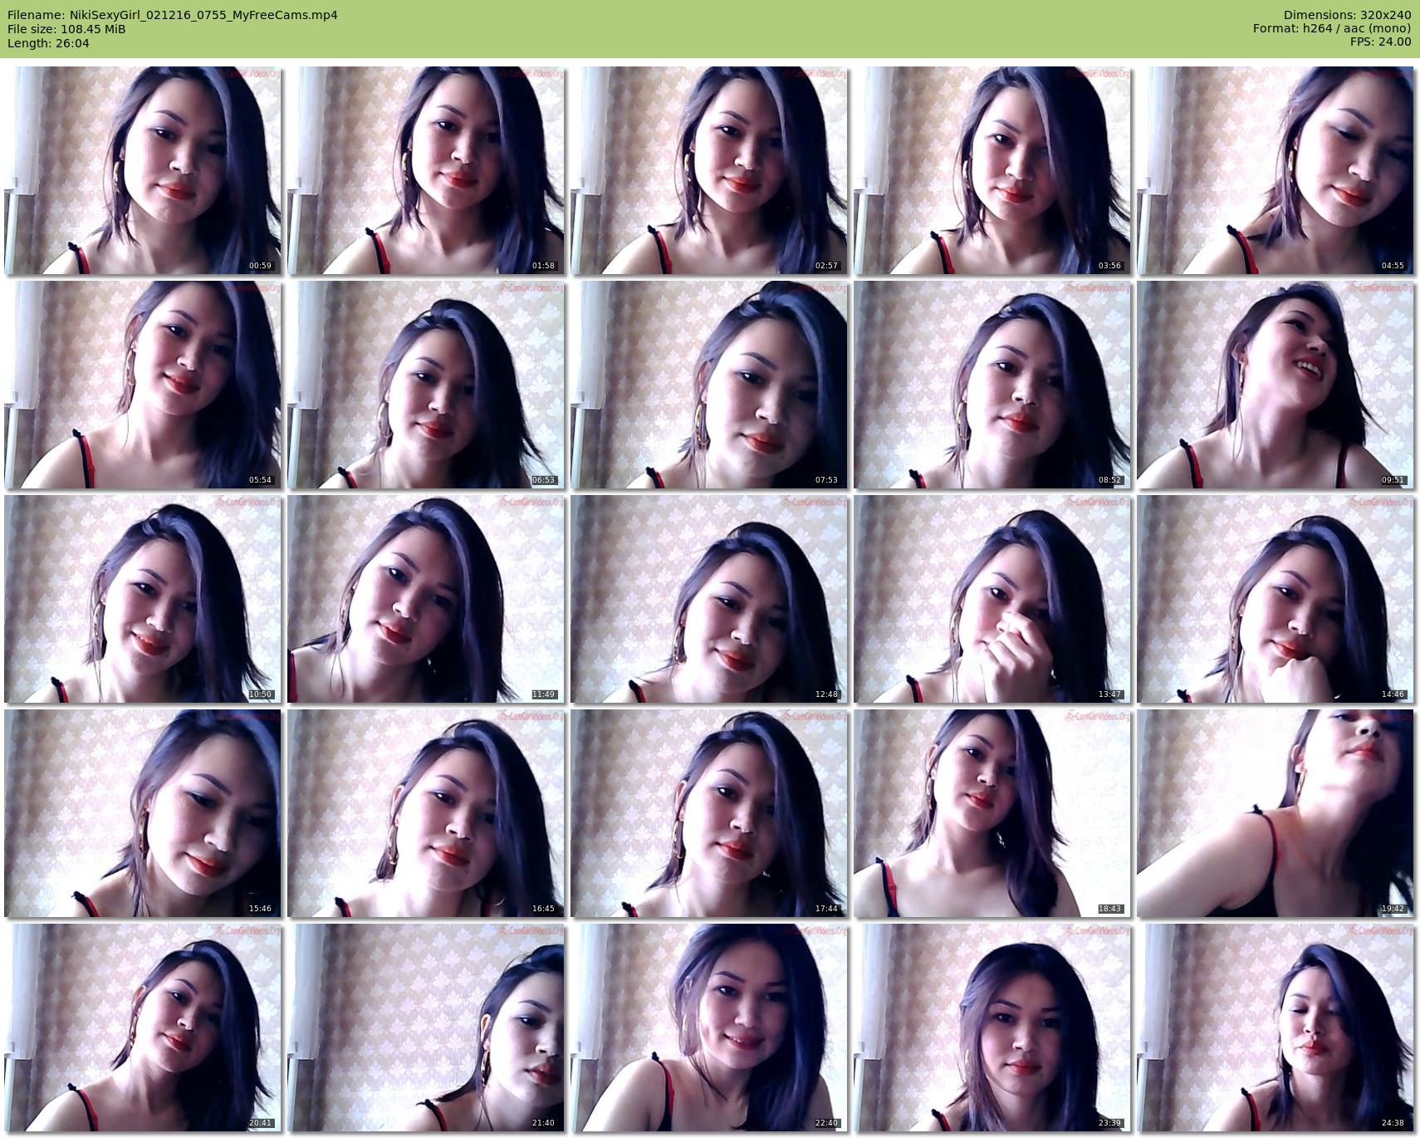Click the 'Length: 26:04' text
Screen dimensions: 1420x1138
click(48, 43)
